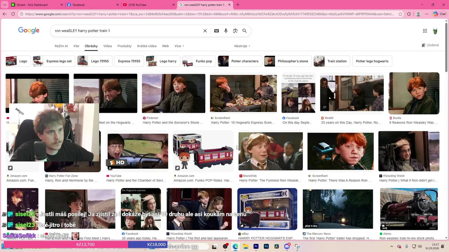Image resolution: width=449 pixels, height=252 pixels.
Task: Open the Snipping Tool in the taskbar
Action: 297,246
